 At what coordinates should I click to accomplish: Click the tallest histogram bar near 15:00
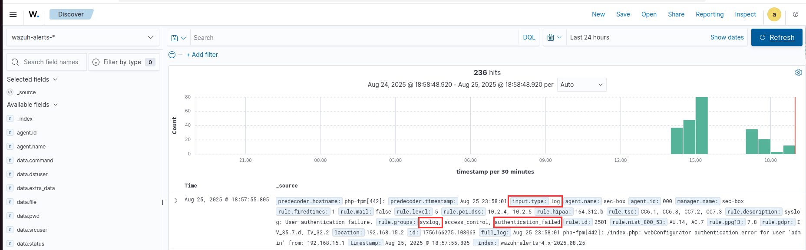pos(701,126)
